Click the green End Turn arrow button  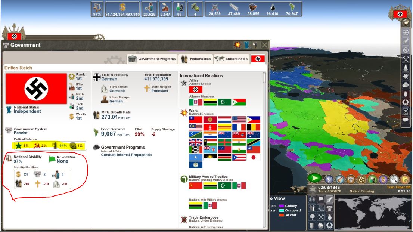(315, 179)
